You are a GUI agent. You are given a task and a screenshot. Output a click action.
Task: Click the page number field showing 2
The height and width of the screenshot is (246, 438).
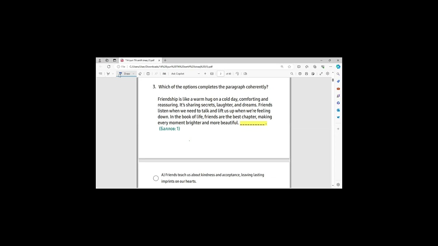(220, 74)
